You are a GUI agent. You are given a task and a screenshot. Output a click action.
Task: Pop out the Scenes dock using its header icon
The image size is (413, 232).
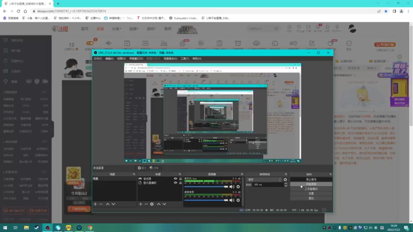[x=134, y=174]
